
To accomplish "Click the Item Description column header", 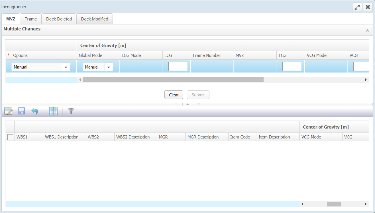I will click(x=278, y=137).
